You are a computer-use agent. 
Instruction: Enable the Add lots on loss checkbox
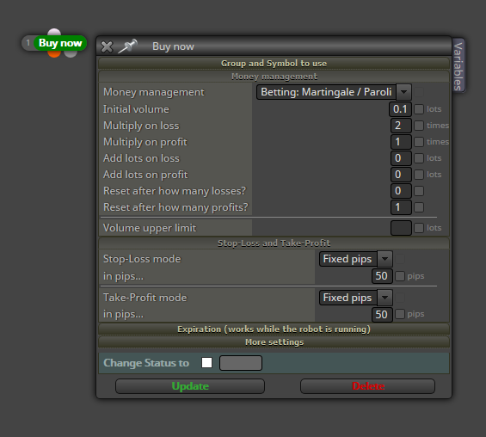tap(419, 158)
